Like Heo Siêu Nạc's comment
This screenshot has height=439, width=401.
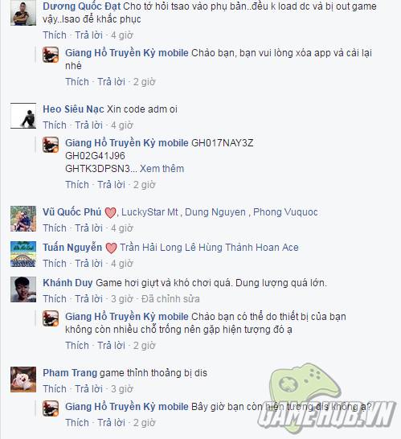55,125
